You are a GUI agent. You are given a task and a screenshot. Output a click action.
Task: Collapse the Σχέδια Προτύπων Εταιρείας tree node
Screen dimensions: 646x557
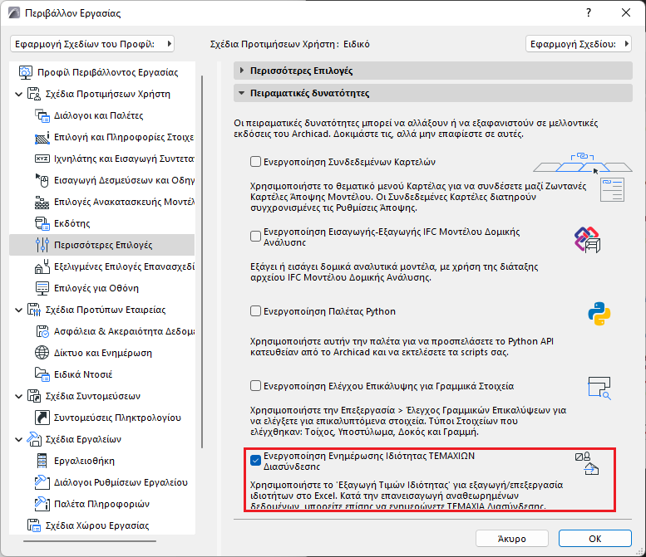18,310
